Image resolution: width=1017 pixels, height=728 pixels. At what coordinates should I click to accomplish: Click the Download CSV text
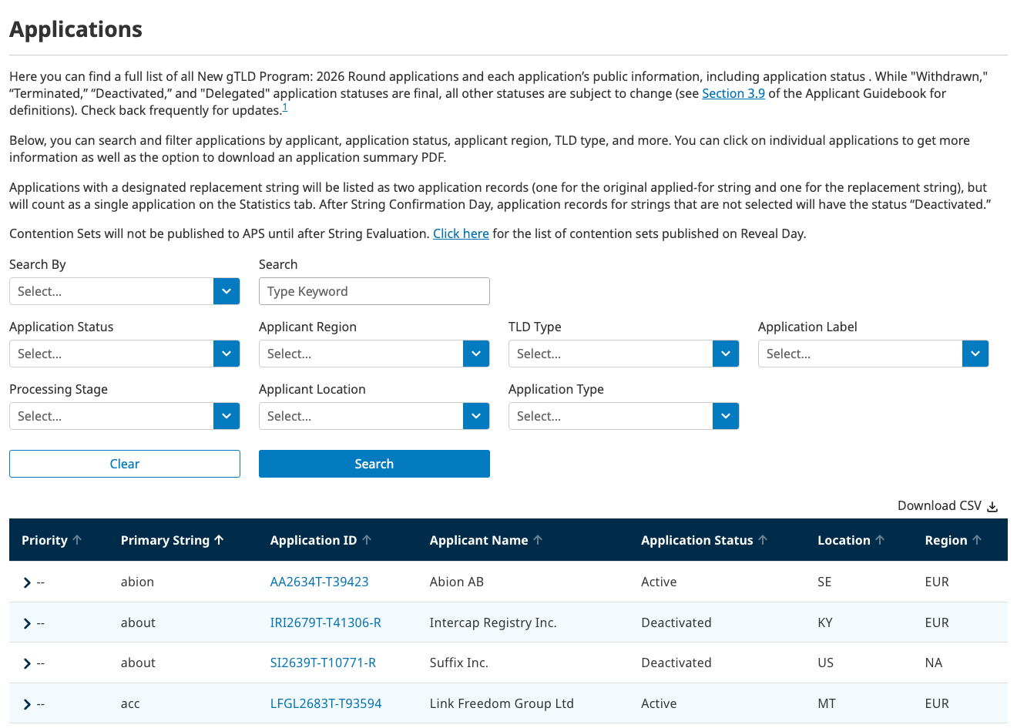tap(939, 505)
